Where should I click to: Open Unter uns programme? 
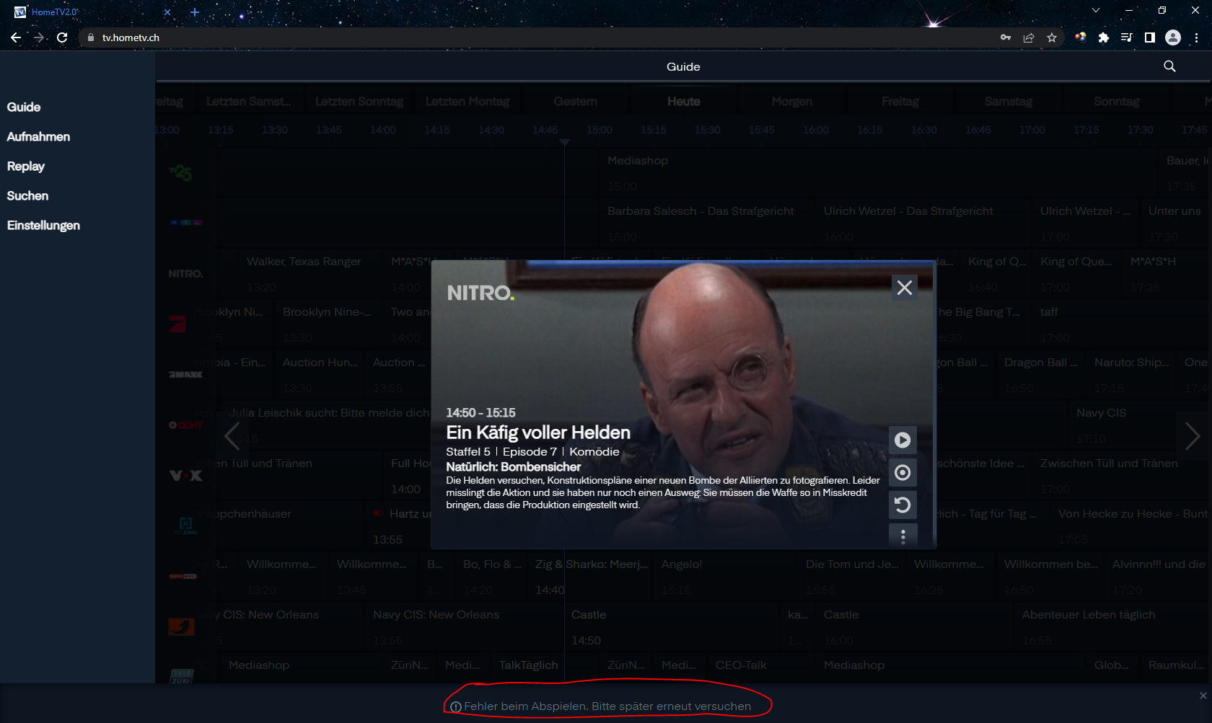coord(1174,223)
